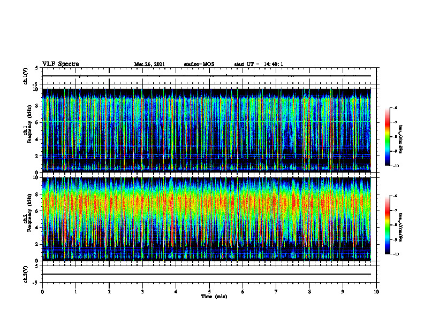
Task: Click the "Time (min)" axis label
Action: pyautogui.click(x=214, y=297)
